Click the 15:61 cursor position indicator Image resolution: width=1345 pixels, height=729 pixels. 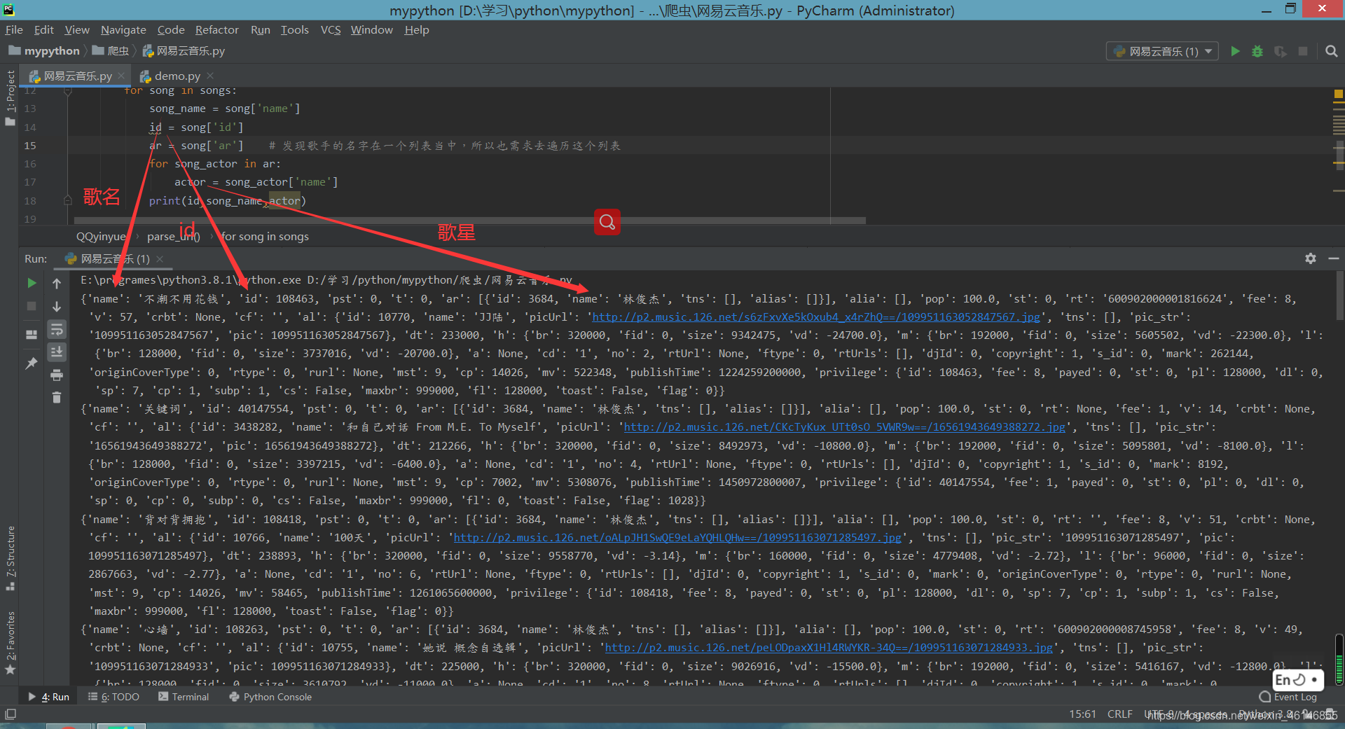point(1082,714)
